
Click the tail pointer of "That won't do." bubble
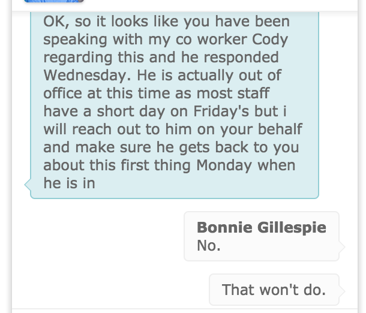342,291
